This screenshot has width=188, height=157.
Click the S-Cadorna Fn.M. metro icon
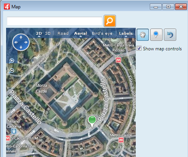pos(8,138)
